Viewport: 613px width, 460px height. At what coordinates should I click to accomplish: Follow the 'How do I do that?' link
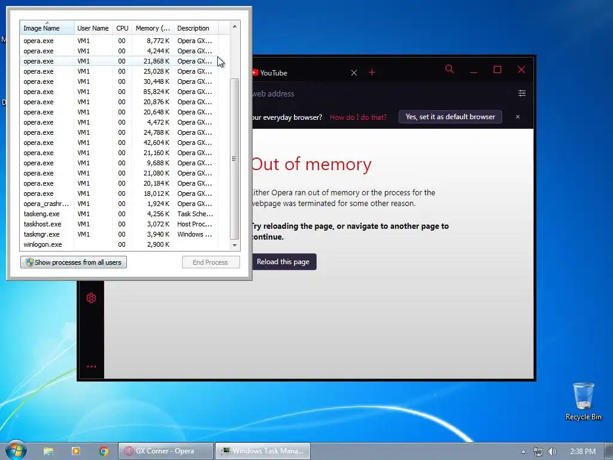coord(358,117)
